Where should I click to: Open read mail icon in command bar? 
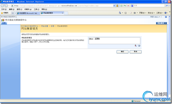point(131,13)
